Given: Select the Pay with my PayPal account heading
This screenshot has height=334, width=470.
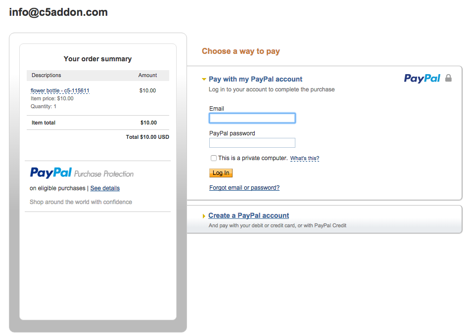Looking at the screenshot, I should point(255,79).
